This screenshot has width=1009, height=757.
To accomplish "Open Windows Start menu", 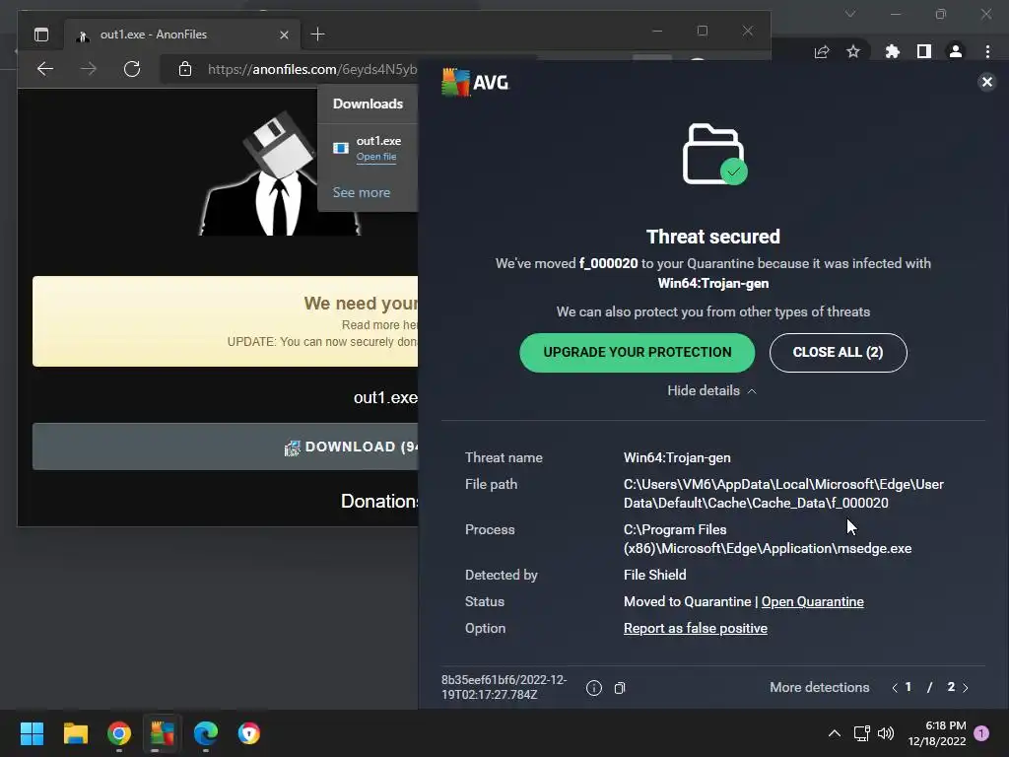I will pyautogui.click(x=32, y=733).
